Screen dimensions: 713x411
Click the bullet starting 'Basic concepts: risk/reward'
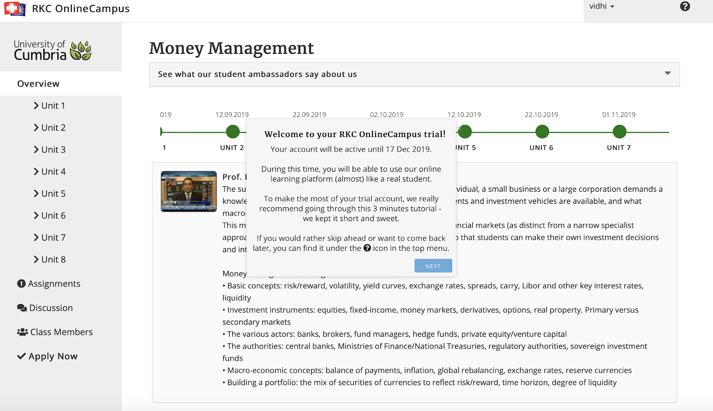[x=433, y=292]
